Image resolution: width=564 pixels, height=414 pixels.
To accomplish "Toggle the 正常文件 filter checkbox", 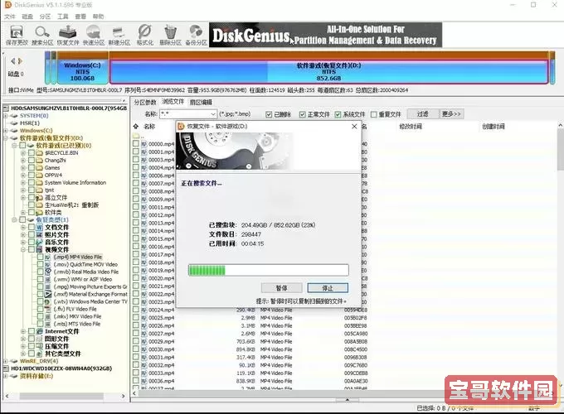I will [x=303, y=114].
